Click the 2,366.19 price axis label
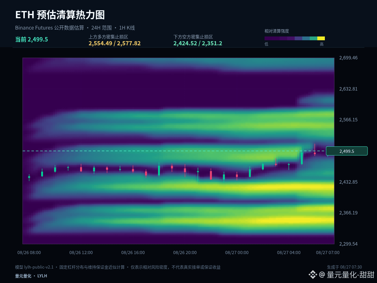 tap(348, 213)
